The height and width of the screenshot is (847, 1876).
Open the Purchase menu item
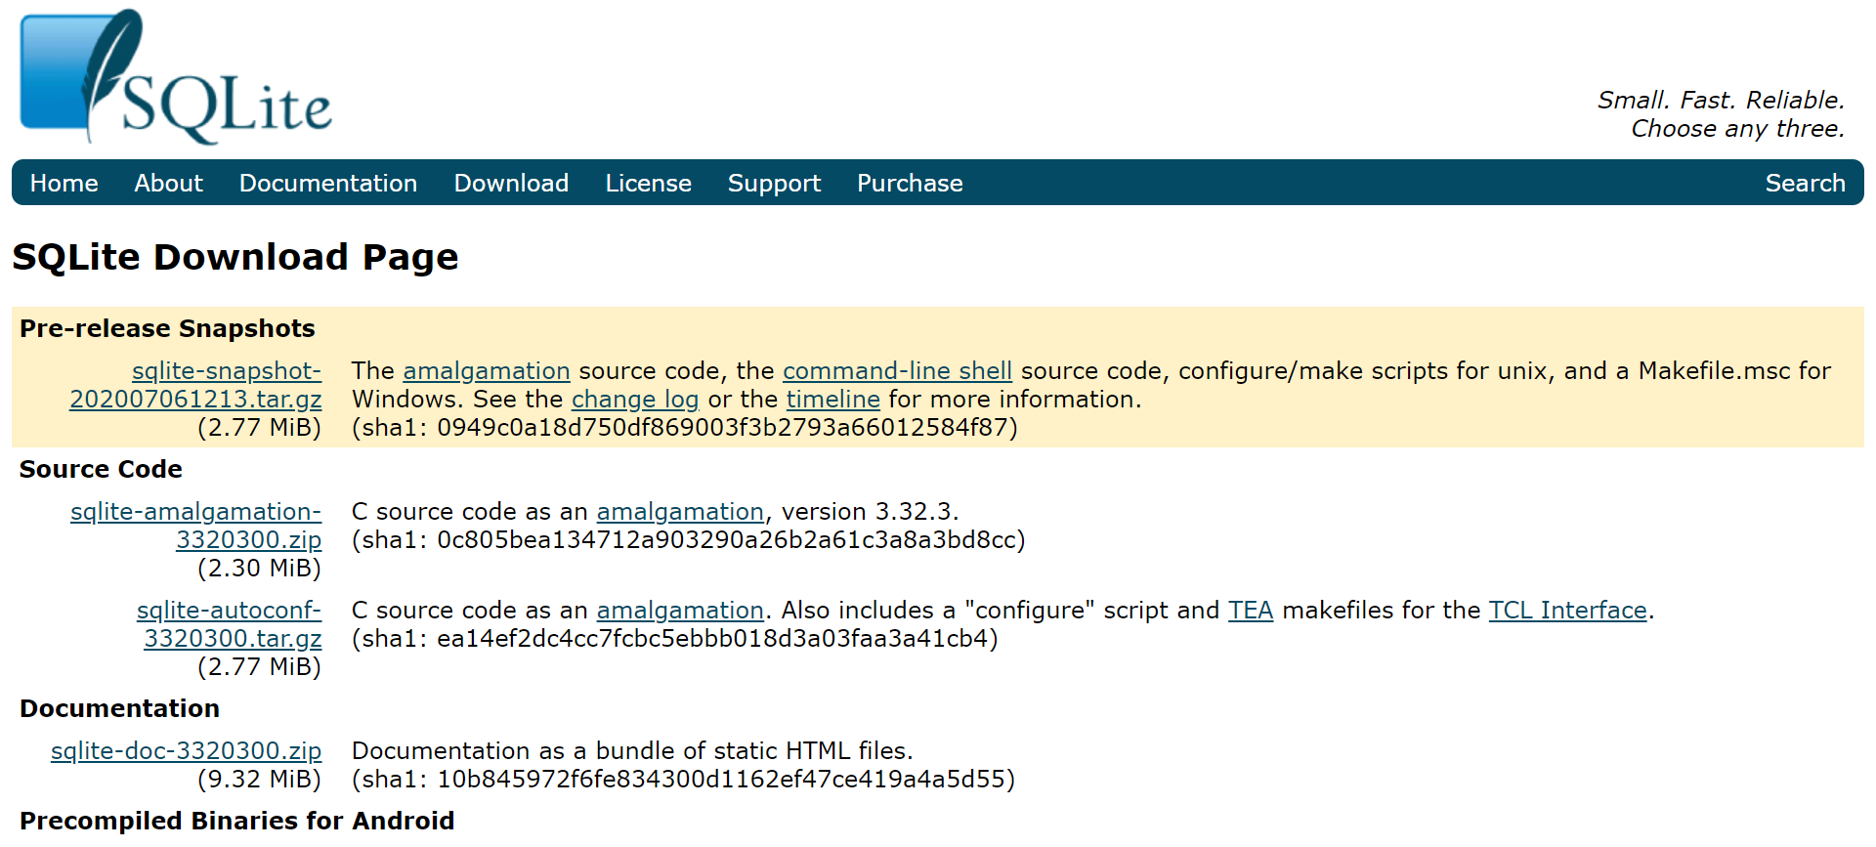point(910,183)
